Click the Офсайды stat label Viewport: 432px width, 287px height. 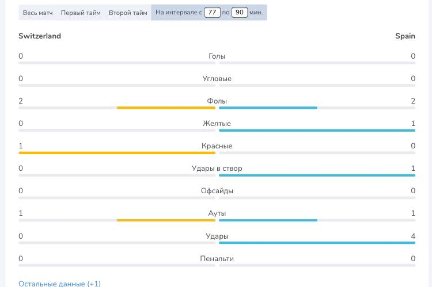click(x=217, y=191)
